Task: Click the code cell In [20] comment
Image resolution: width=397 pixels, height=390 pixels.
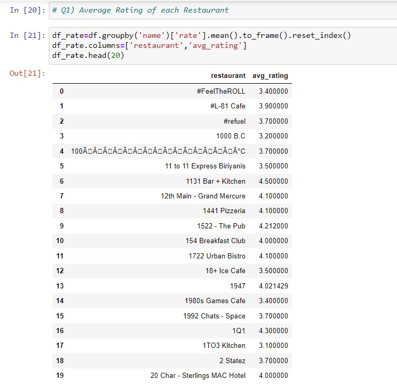Action: pos(140,10)
